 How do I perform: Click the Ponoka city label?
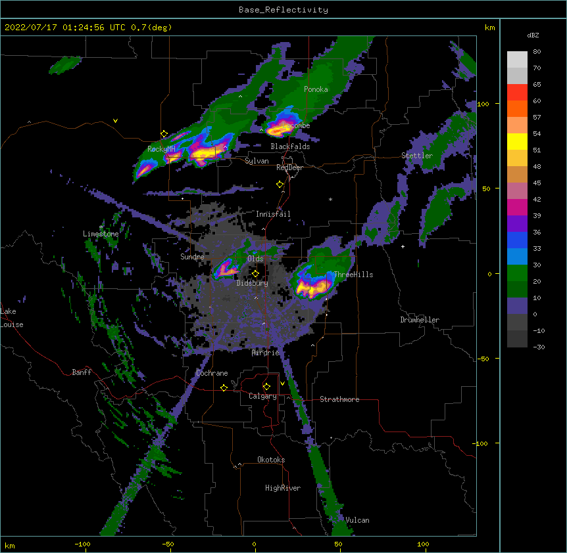point(316,89)
